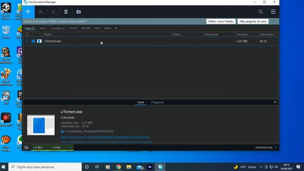Click the 5,01 MB size cell
Viewport: 304px width, 171px height.
242,41
